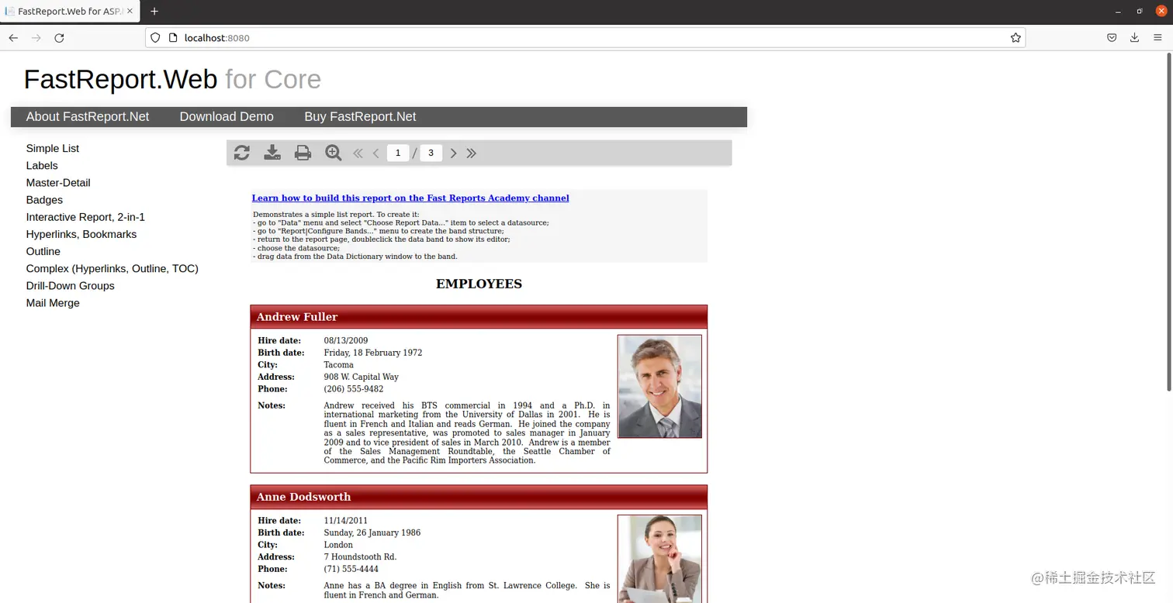Click birth date Sunday, 26 January 1986

tap(372, 532)
